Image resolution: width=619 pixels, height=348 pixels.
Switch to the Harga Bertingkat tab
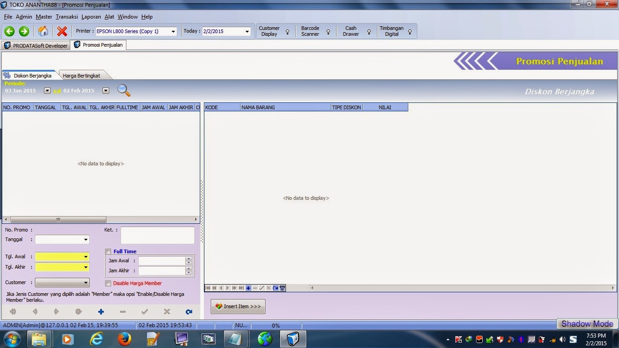[82, 76]
